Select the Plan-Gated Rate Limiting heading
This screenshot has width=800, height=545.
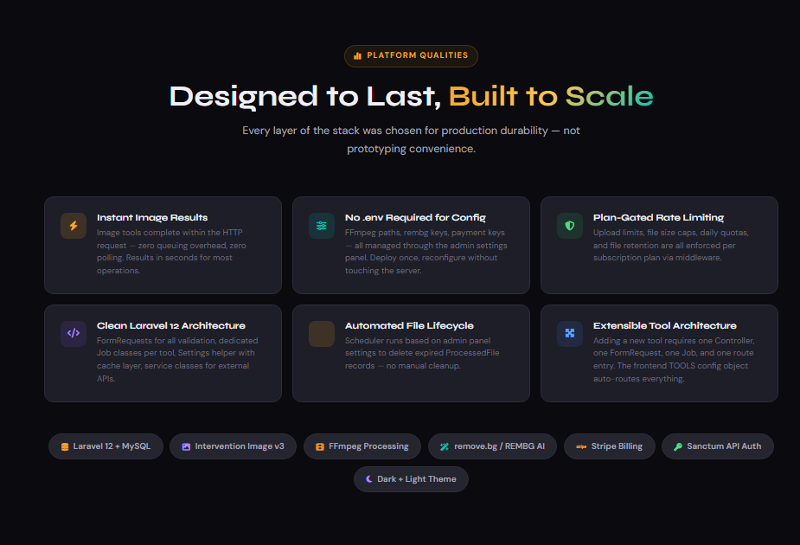point(658,217)
